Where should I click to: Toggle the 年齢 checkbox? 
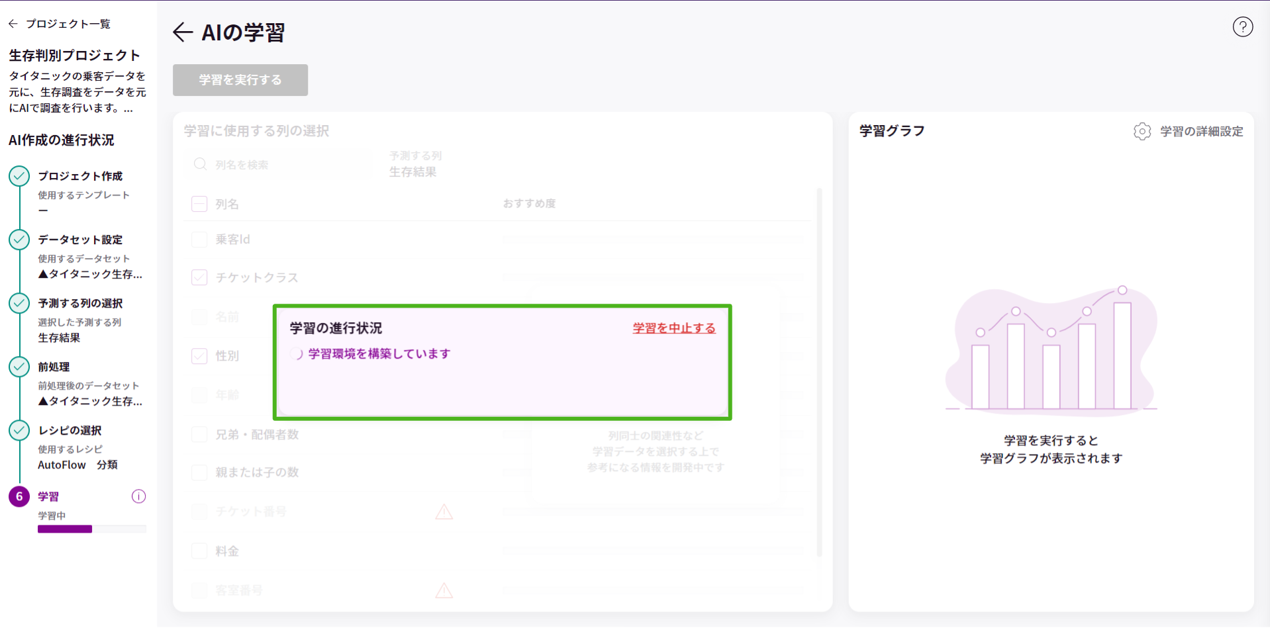coord(199,395)
